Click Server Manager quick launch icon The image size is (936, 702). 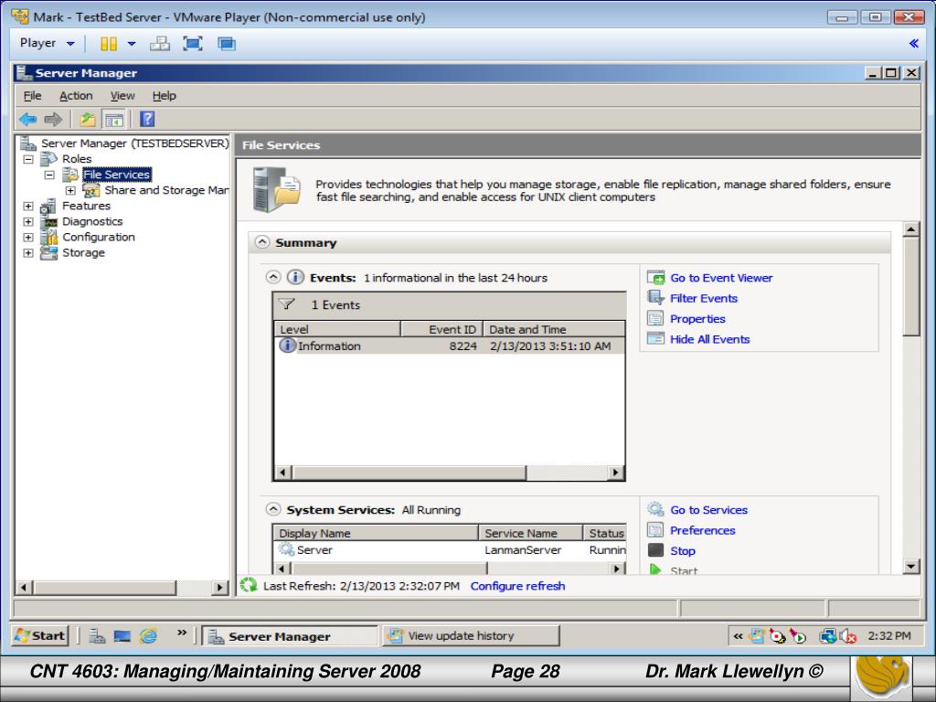tap(97, 636)
